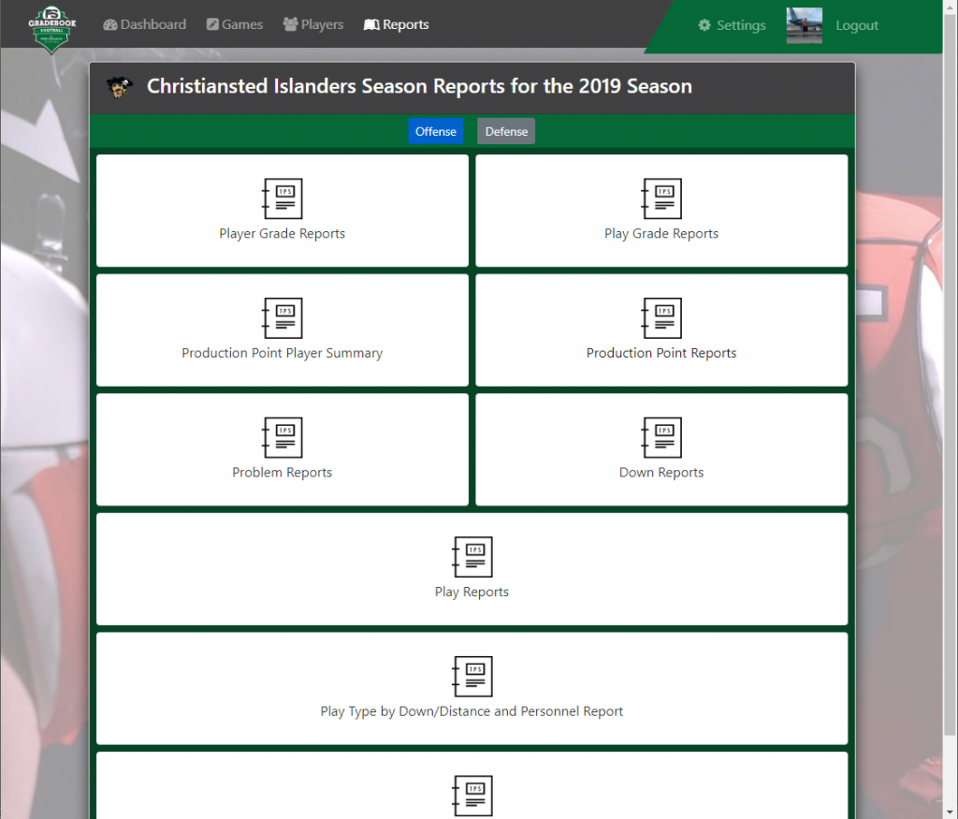This screenshot has width=958, height=819.
Task: Click the vertical scrollbar thumb
Action: point(951,373)
